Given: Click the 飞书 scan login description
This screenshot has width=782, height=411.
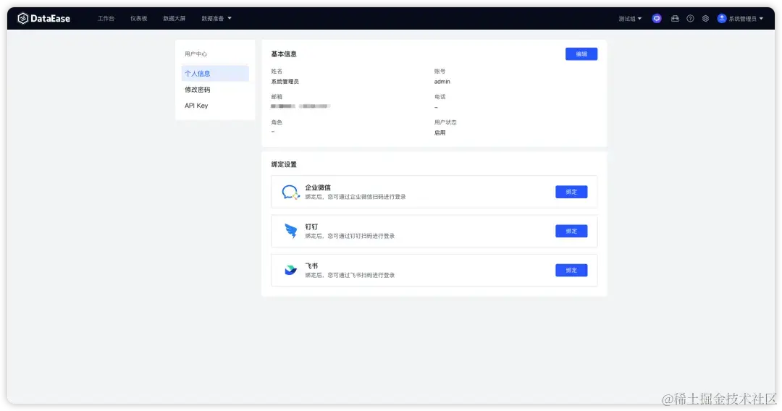Looking at the screenshot, I should tap(350, 275).
